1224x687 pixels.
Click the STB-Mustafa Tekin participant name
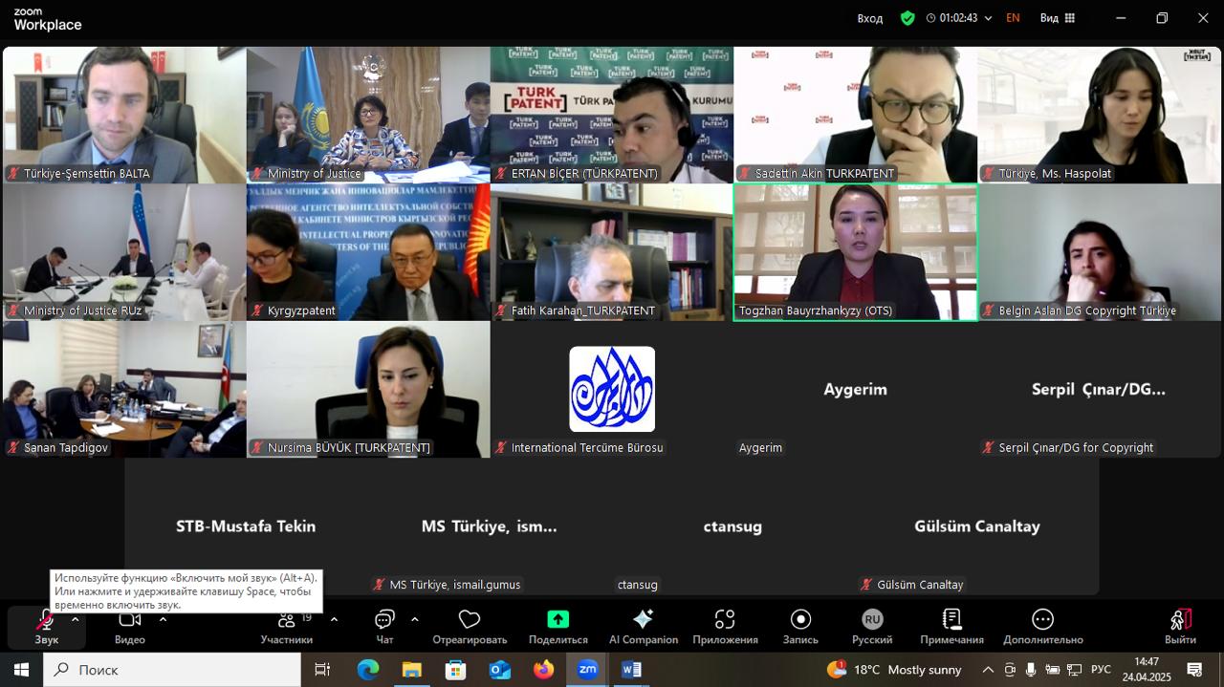[x=246, y=526]
